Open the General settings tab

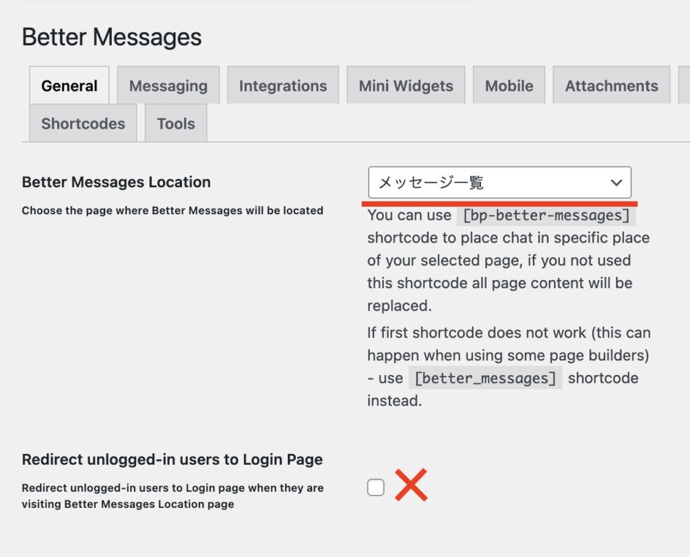(69, 86)
